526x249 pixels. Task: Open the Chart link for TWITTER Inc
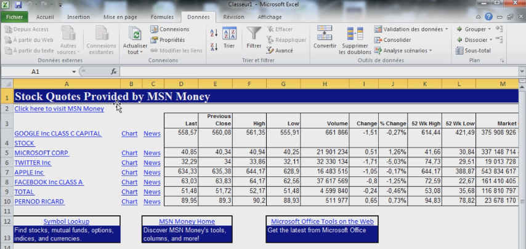129,163
